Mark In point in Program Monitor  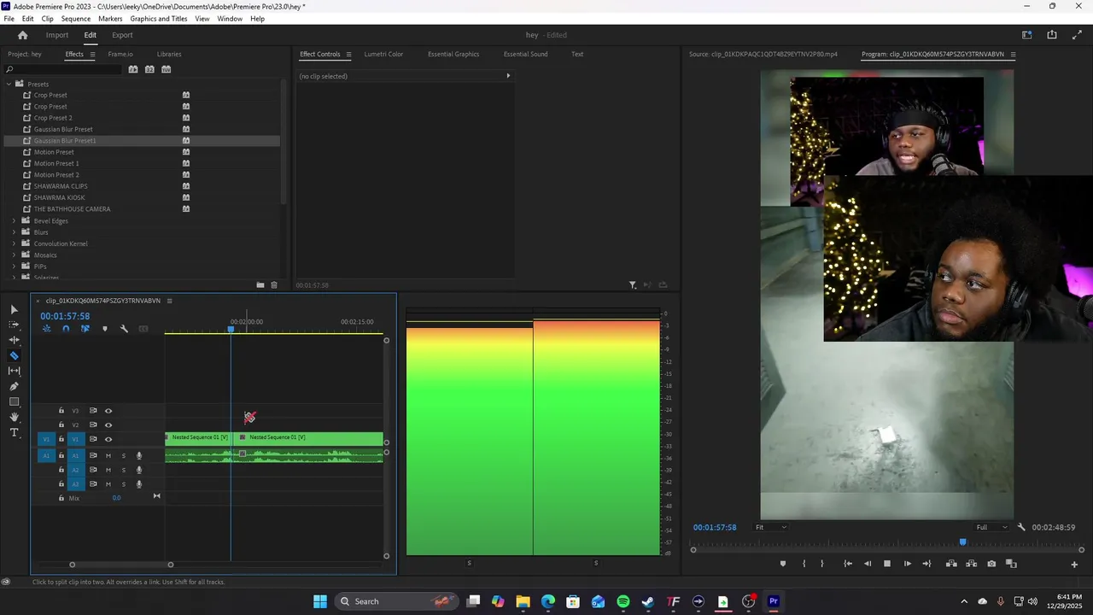point(804,564)
